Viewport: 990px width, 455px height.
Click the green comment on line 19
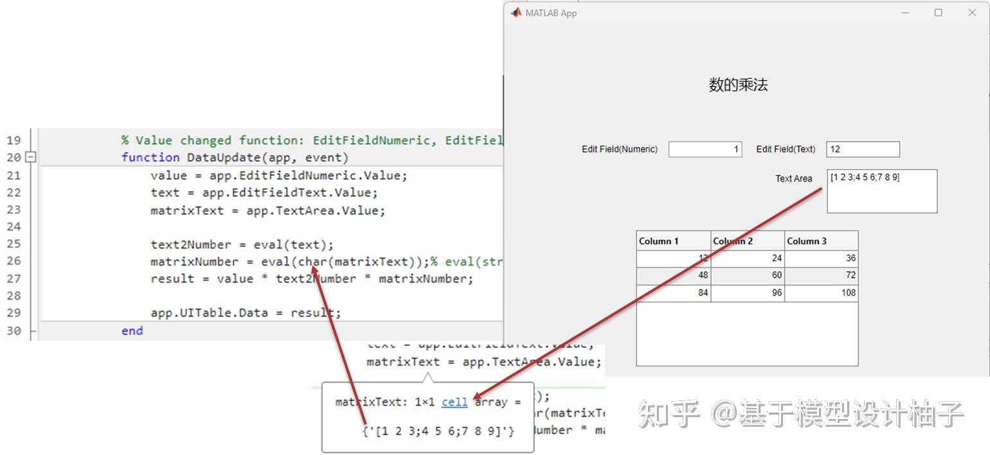(270, 140)
